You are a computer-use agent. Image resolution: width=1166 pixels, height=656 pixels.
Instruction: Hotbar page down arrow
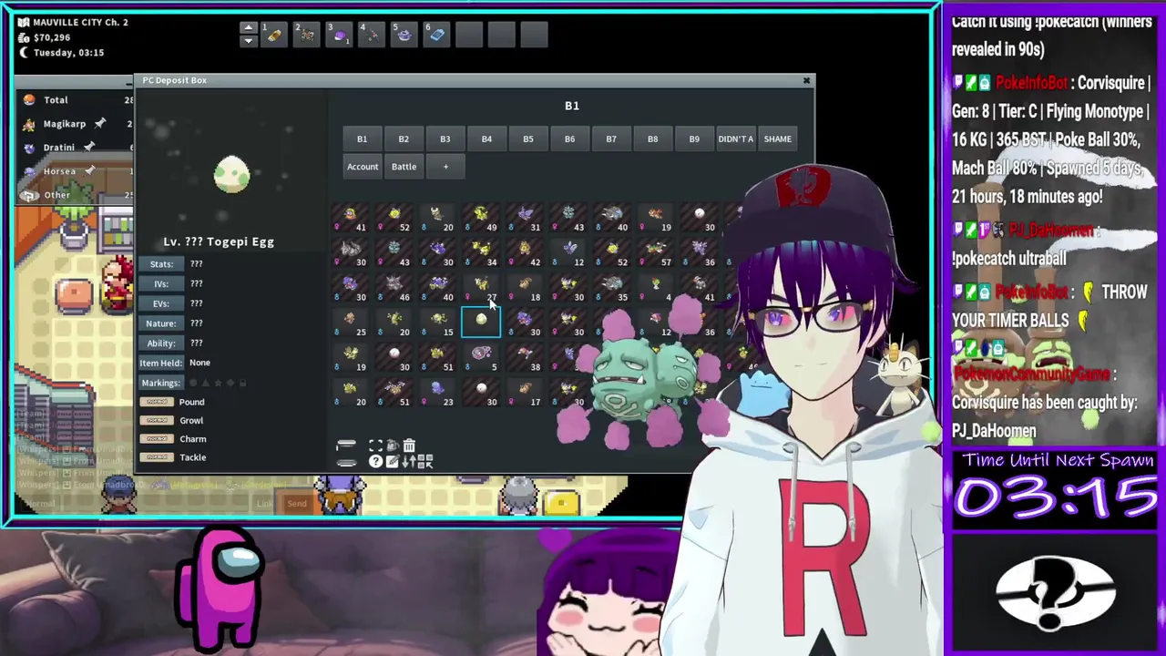248,41
